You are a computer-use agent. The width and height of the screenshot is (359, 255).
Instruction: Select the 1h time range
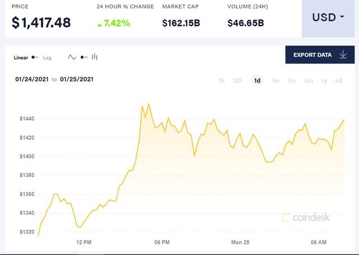pos(222,80)
